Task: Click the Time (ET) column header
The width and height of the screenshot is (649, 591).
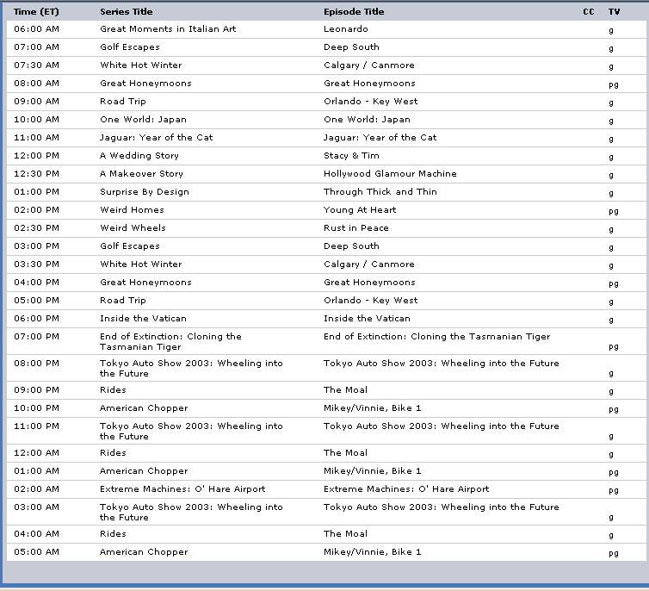Action: click(36, 11)
